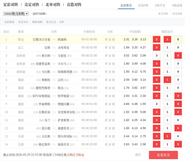This screenshot has height=161, width=185.
Task: Toggle option 0 for 巴黎圣日耳曼 match
Action: [178, 39]
